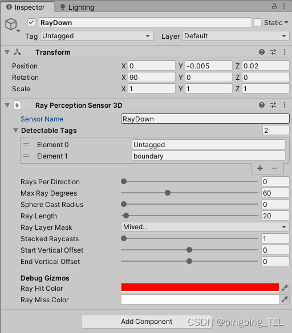The width and height of the screenshot is (292, 333).
Task: Click the Position X field
Action: [x=152, y=66]
